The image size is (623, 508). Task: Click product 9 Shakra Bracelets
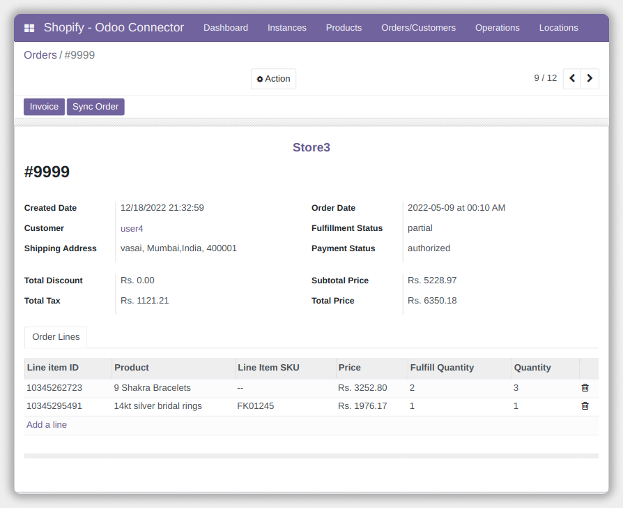(152, 388)
